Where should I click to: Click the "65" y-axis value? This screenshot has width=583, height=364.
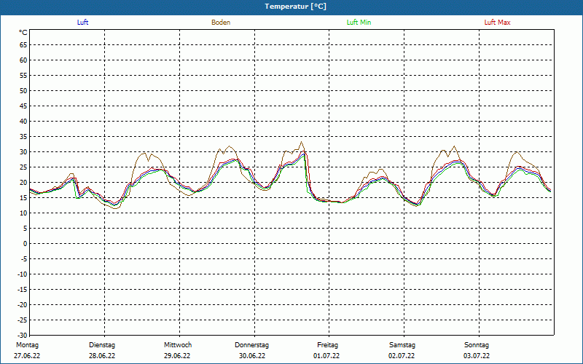[23, 45]
